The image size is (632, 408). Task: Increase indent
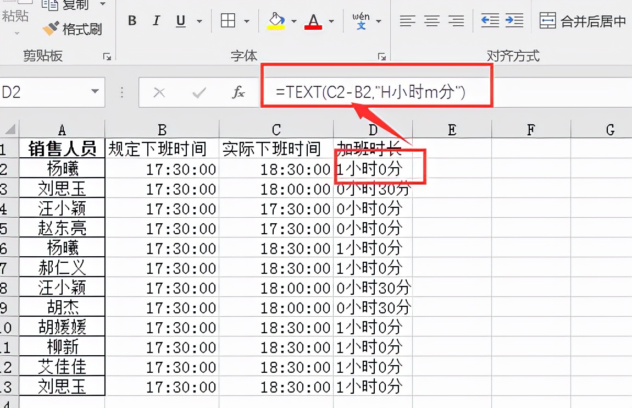pyautogui.click(x=514, y=20)
